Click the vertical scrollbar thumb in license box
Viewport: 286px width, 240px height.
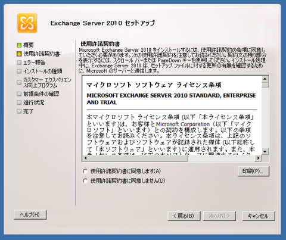pos(265,85)
